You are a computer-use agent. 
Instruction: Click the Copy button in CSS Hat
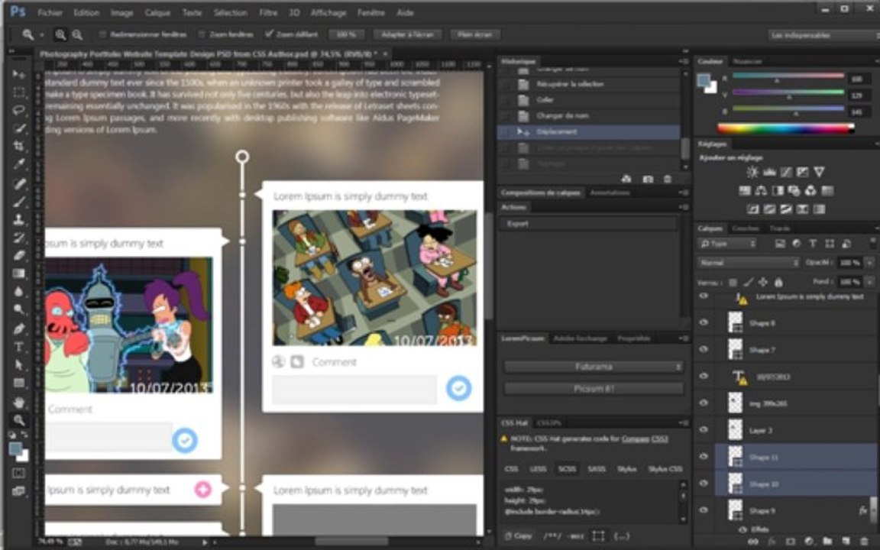point(518,536)
